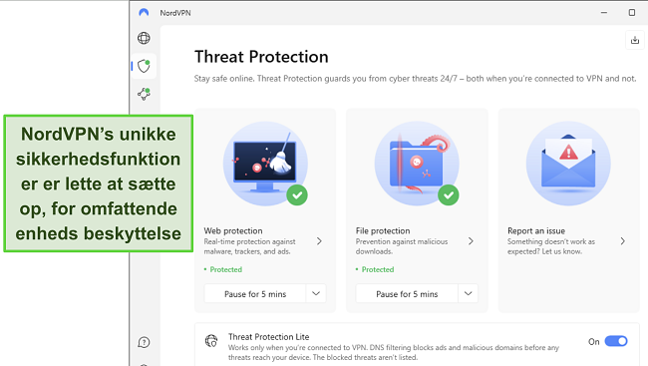The image size is (648, 366).
Task: Click the 'Stay safe online' description text
Action: pos(415,79)
